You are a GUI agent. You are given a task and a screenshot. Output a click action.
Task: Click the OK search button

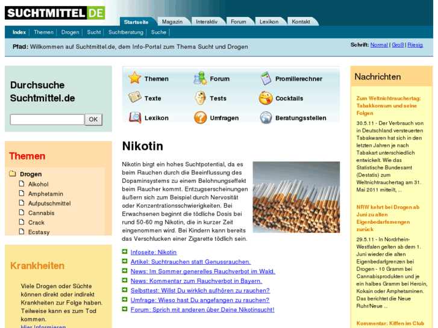click(93, 120)
